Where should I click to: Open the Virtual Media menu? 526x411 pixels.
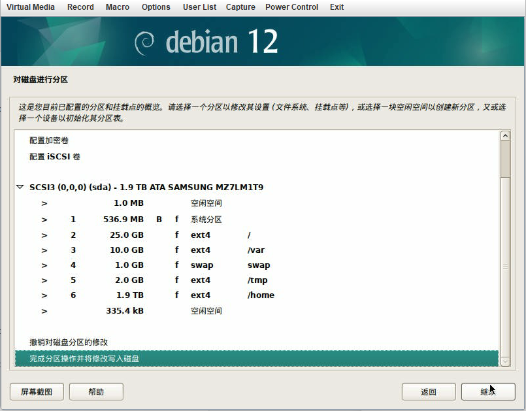click(31, 7)
